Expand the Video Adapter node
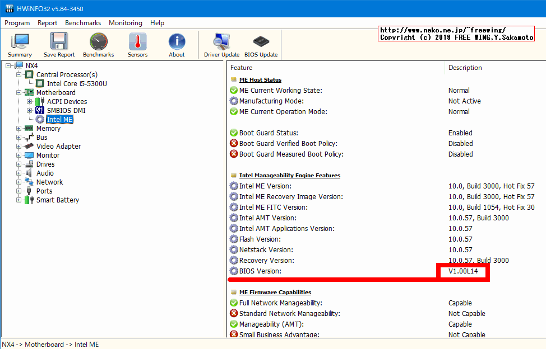The width and height of the screenshot is (546, 349). (x=19, y=147)
